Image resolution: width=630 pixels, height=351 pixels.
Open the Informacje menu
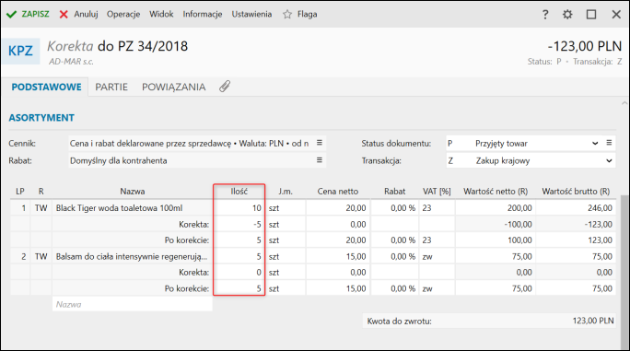pyautogui.click(x=203, y=14)
